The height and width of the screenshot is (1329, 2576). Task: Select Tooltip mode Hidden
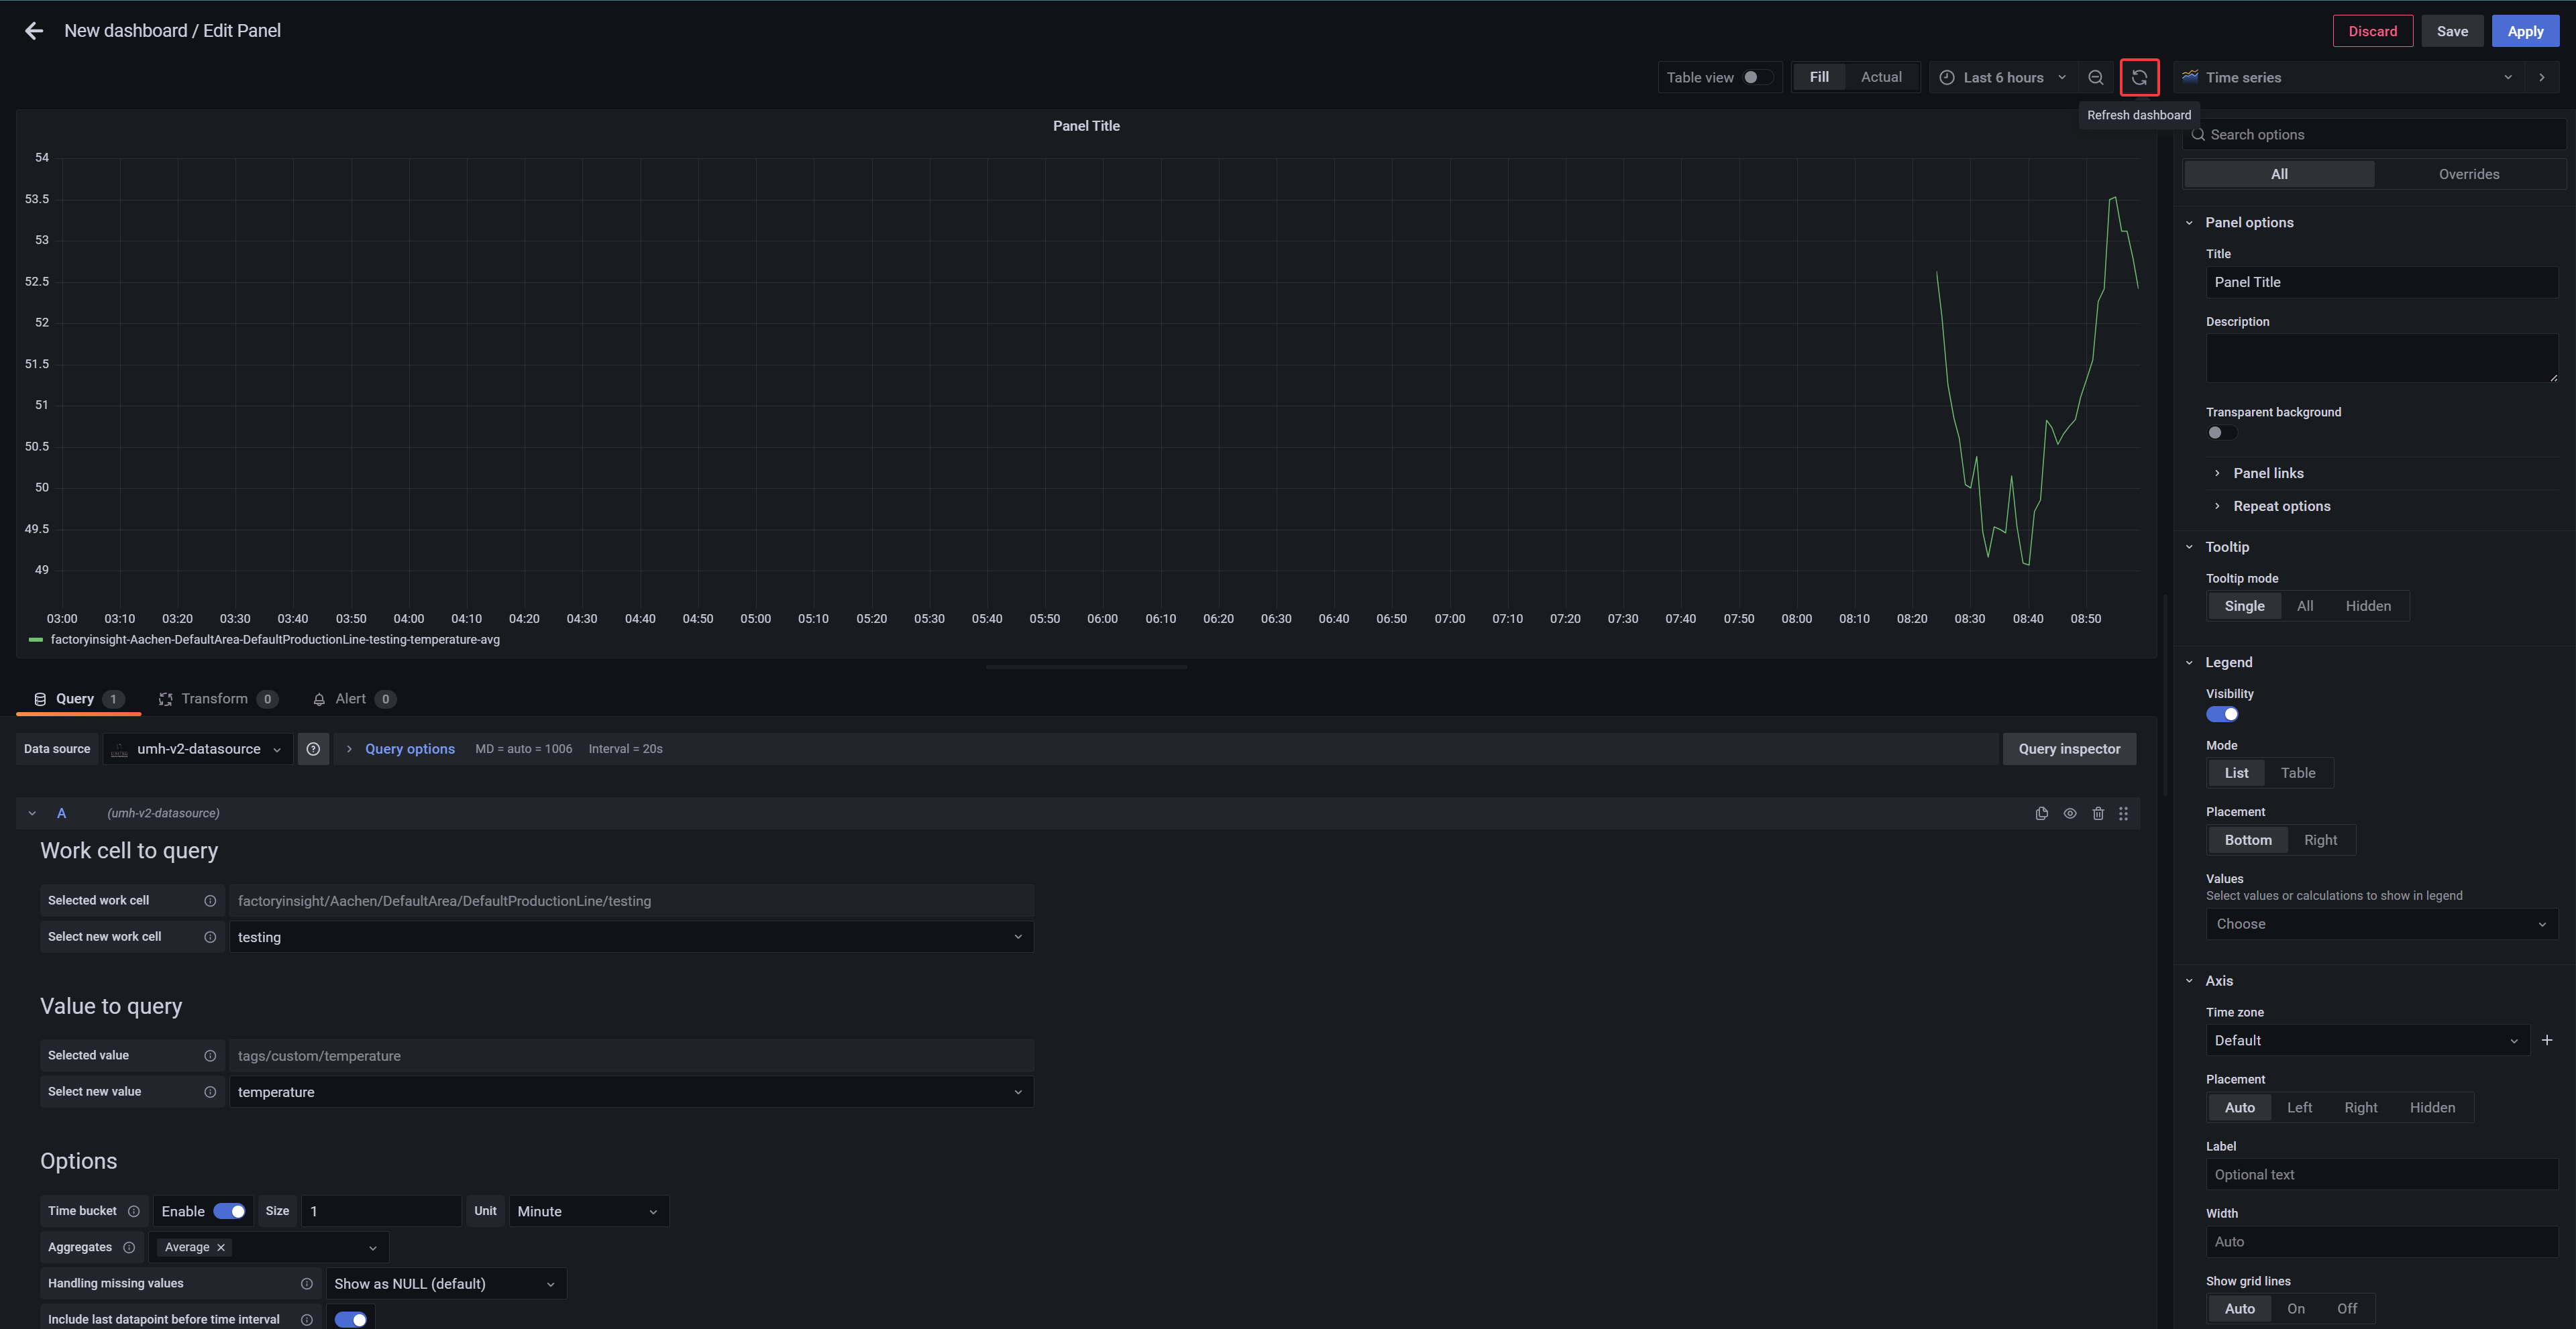pos(2368,605)
